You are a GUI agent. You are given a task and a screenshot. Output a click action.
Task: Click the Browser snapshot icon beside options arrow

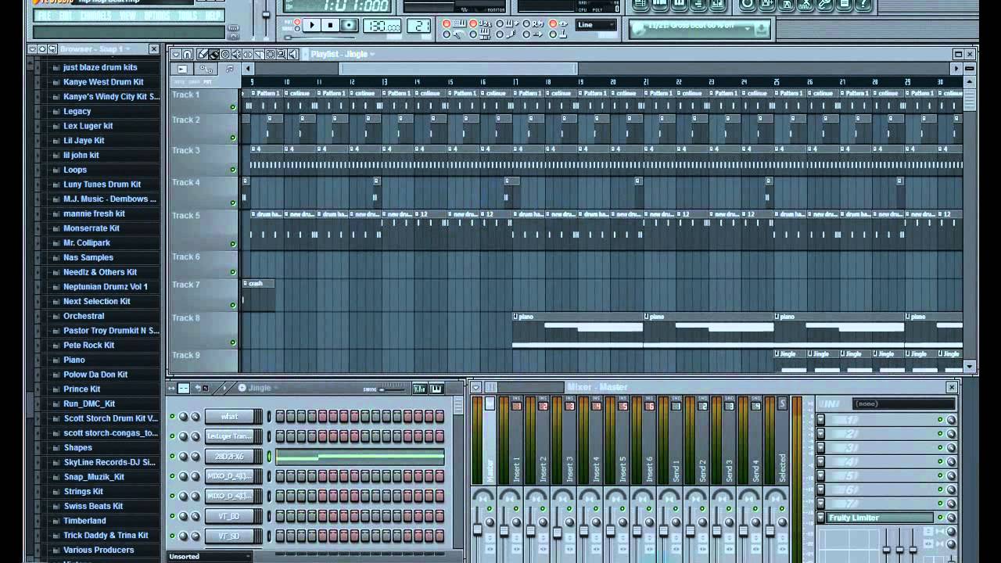click(x=42, y=48)
